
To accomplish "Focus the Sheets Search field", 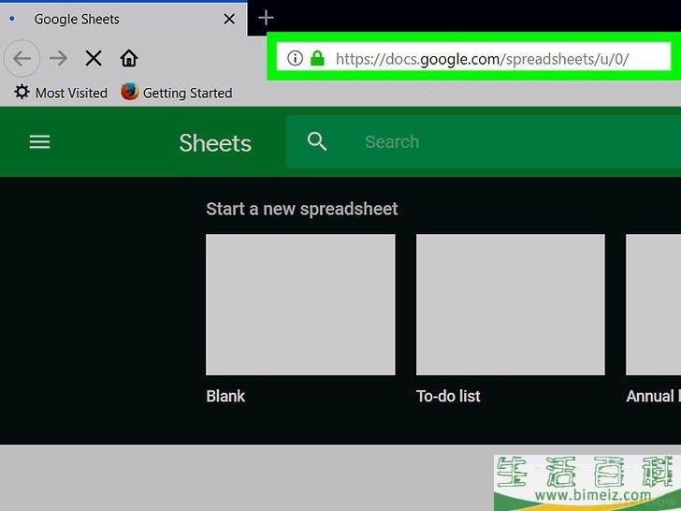I will (x=484, y=141).
